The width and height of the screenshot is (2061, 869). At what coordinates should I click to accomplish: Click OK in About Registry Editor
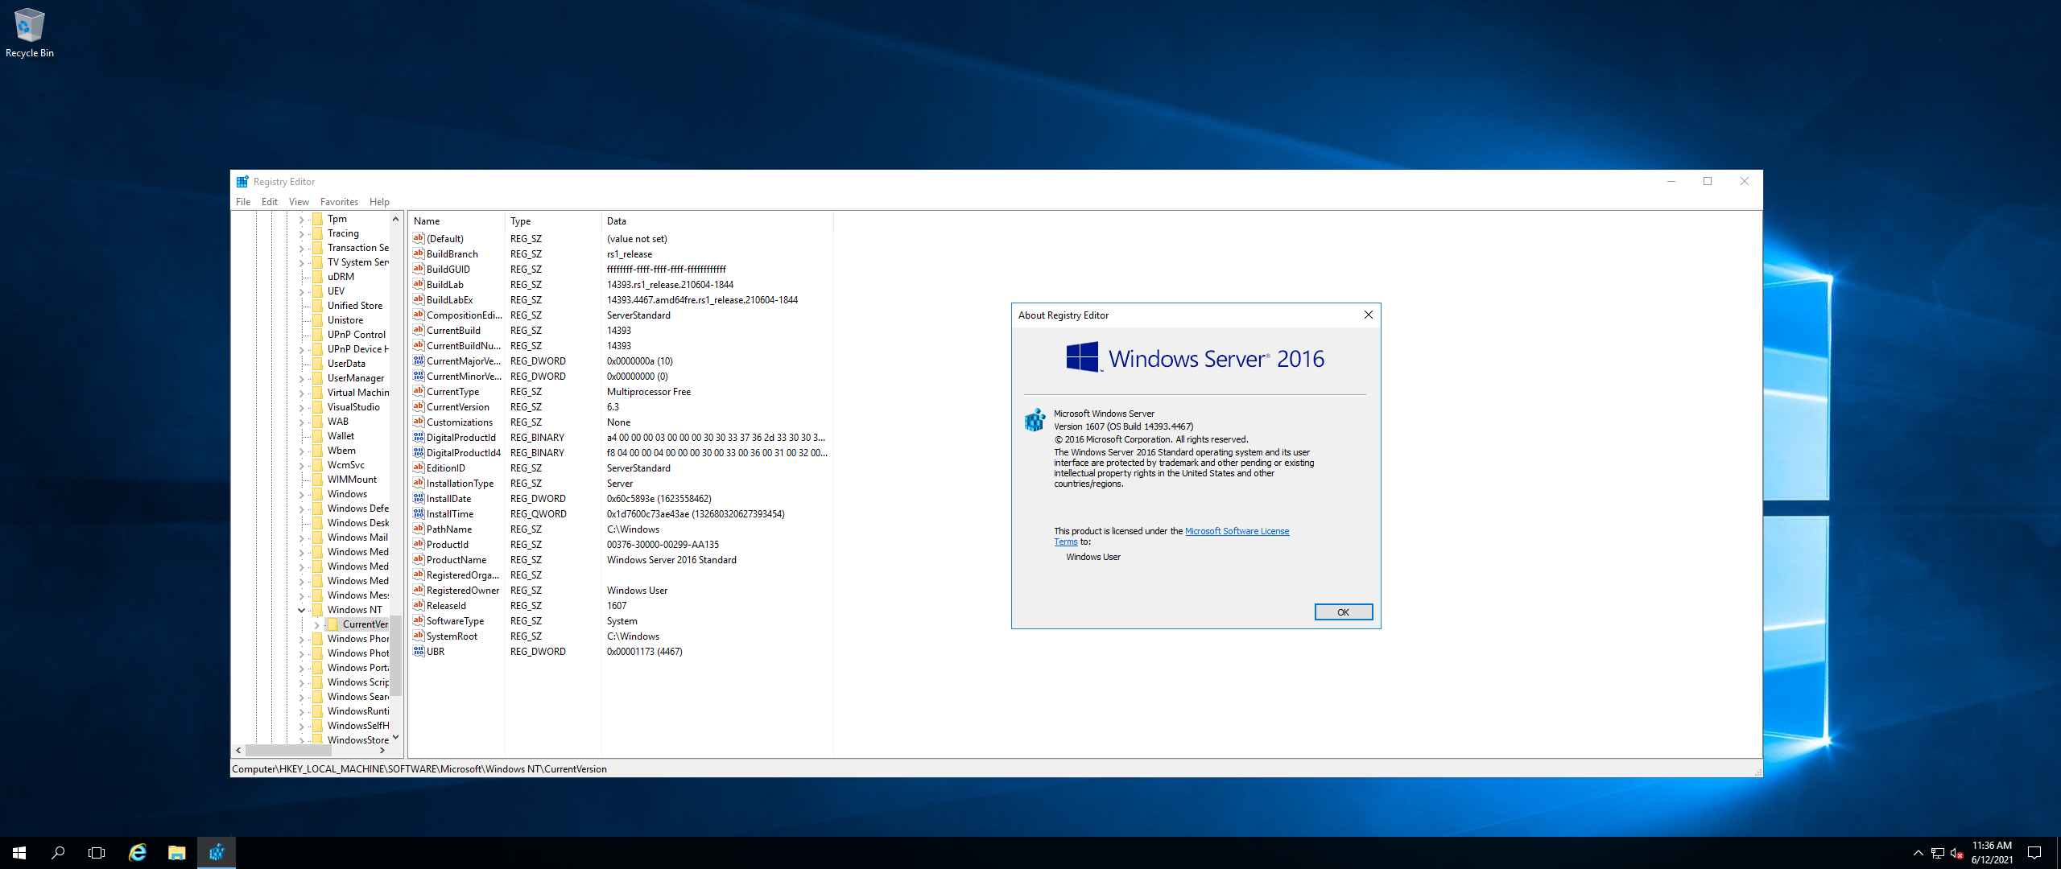1343,612
